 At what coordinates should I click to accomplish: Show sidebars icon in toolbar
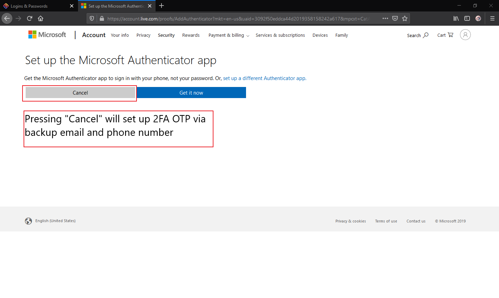(467, 18)
